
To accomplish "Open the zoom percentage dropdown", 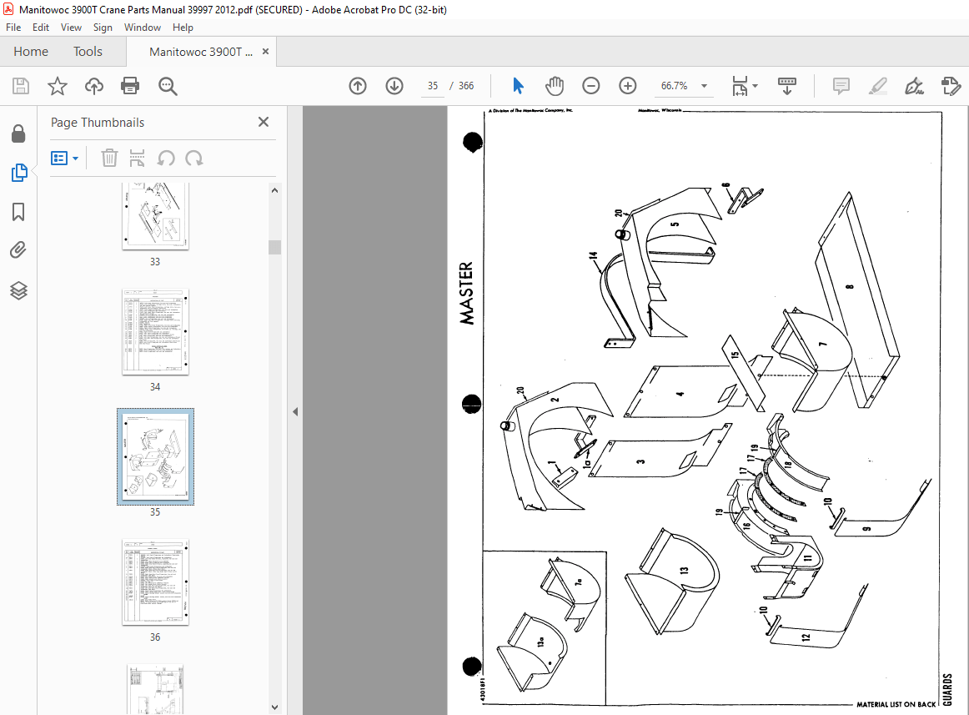I will tap(703, 85).
